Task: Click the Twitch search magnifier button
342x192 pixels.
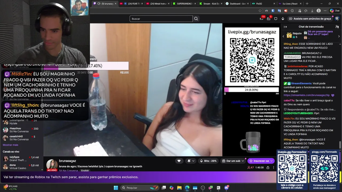Action: click(x=196, y=19)
